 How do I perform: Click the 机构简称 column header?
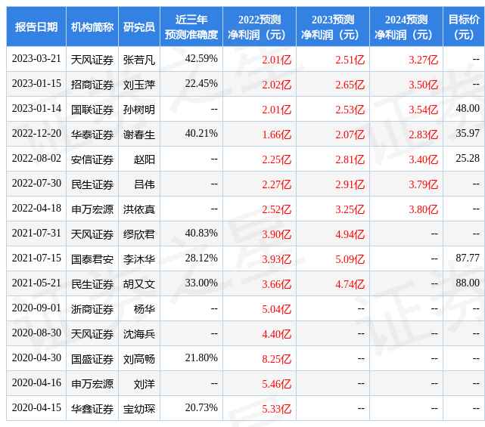point(92,26)
